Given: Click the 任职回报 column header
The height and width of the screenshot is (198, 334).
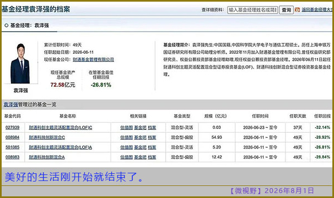Looking at the screenshot, I should (322, 116).
